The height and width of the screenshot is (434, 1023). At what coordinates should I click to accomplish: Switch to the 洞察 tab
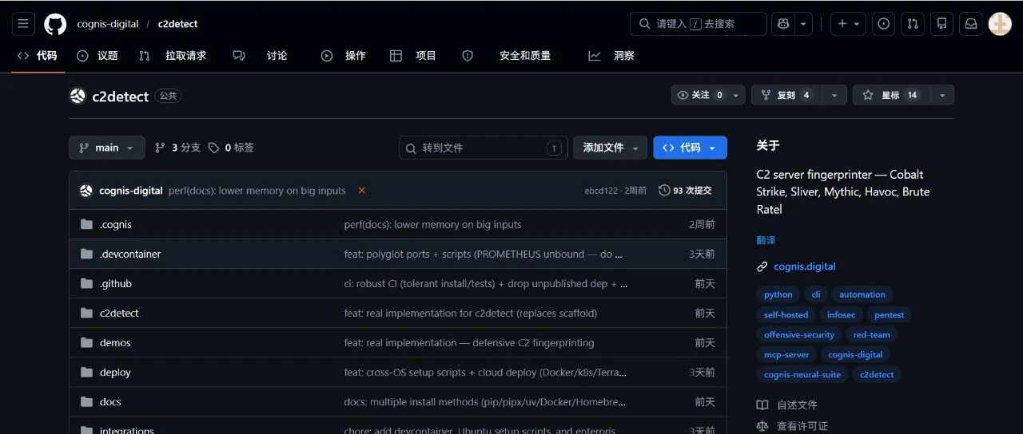click(611, 56)
